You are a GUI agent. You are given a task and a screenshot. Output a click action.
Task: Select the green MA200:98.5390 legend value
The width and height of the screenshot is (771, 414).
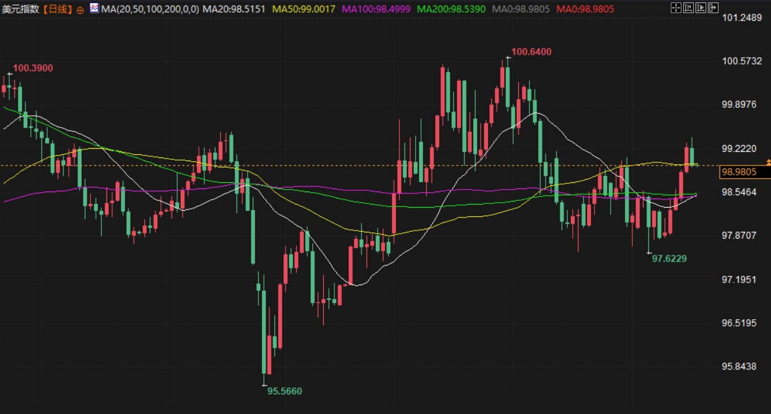coord(452,9)
